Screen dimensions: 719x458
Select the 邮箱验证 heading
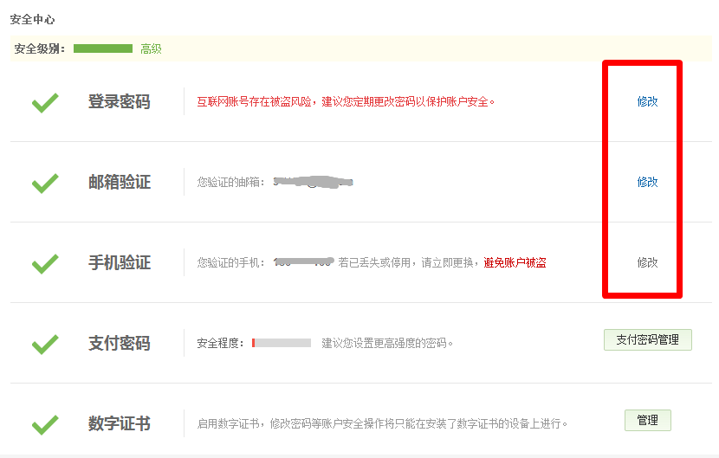click(x=120, y=182)
